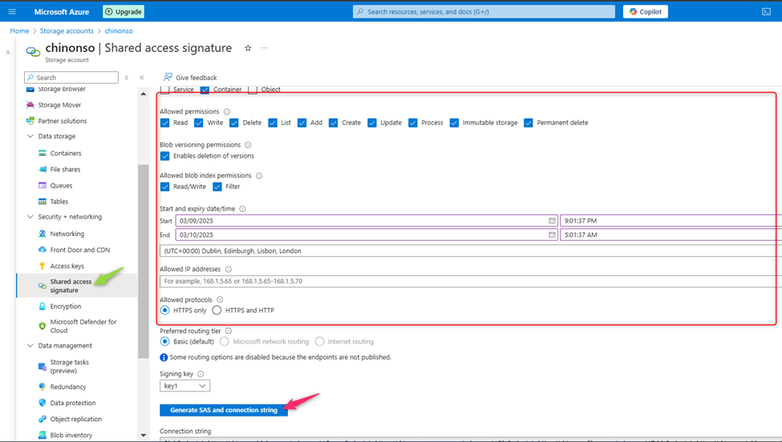This screenshot has width=782, height=442.
Task: Open Data protection menu item
Action: (x=73, y=404)
